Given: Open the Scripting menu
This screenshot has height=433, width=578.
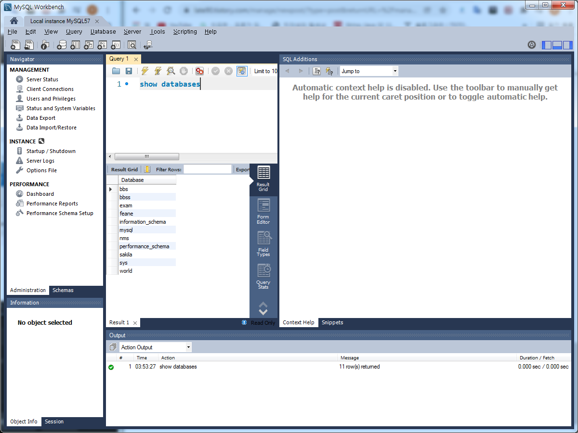Looking at the screenshot, I should (185, 32).
